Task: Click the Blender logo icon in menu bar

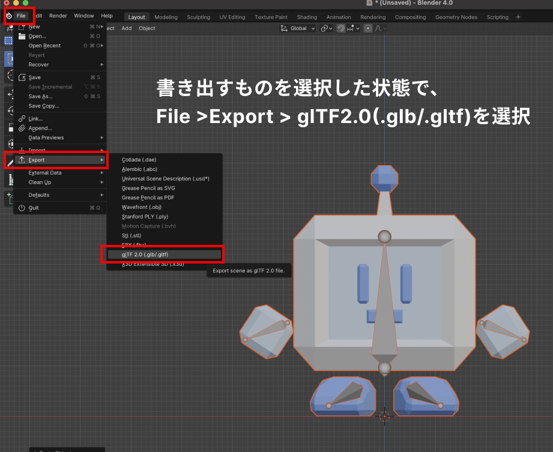Action: [8, 16]
